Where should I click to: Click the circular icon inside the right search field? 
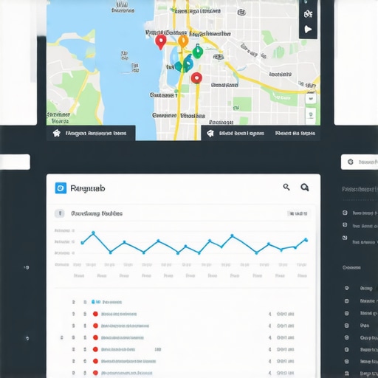(351, 162)
